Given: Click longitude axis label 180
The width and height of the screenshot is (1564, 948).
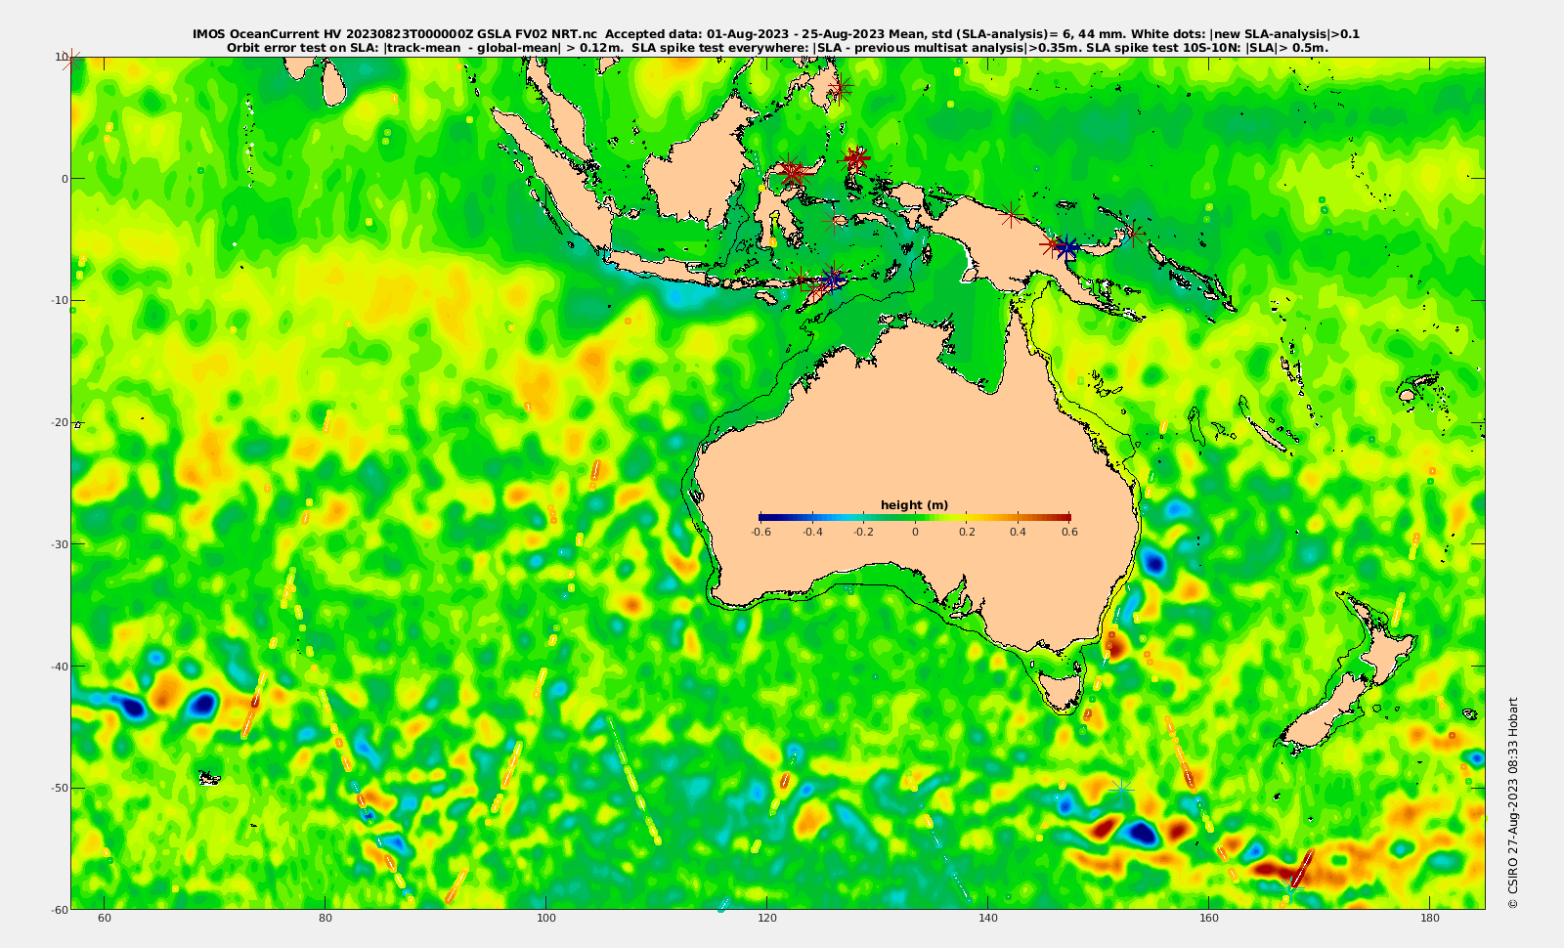Looking at the screenshot, I should click(x=1429, y=918).
